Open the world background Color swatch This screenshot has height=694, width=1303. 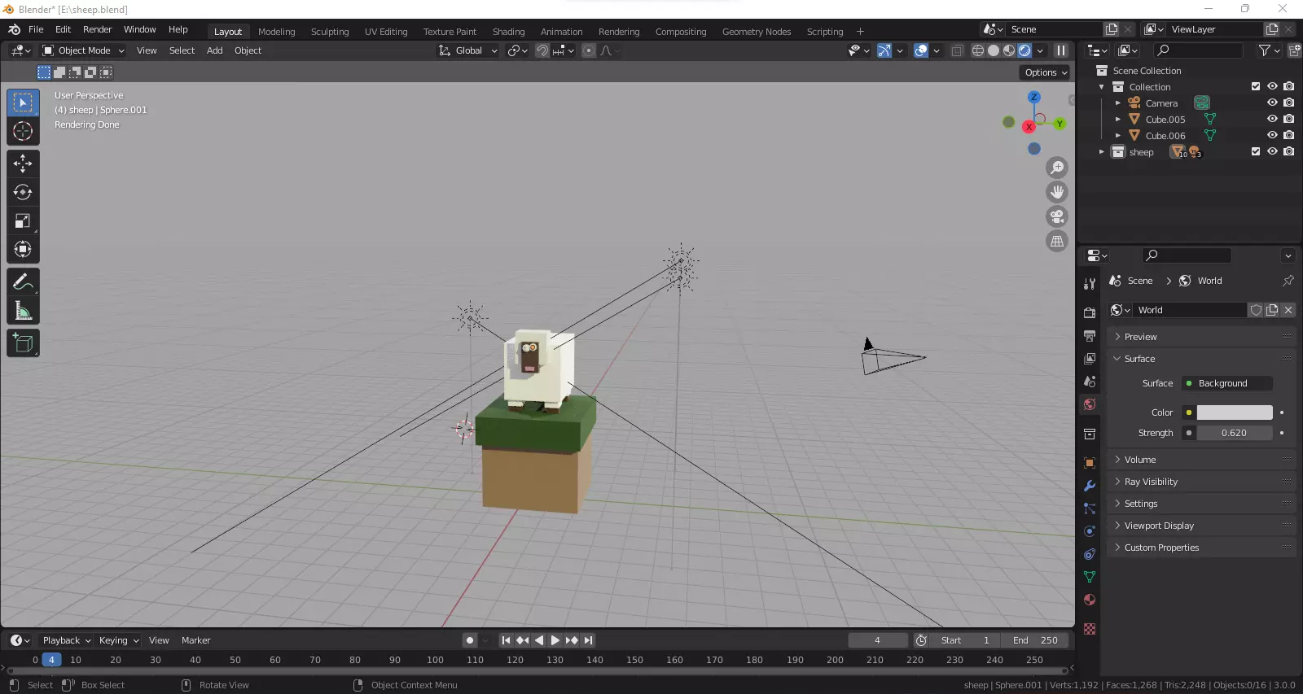point(1235,412)
